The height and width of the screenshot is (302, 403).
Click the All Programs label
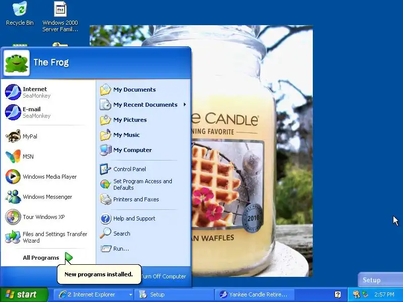pyautogui.click(x=41, y=258)
